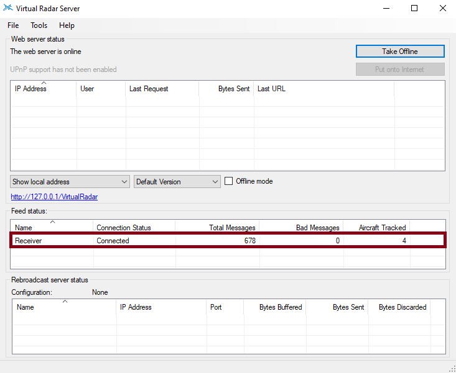Viewport: 456px width, 373px height.
Task: Open the File menu
Action: (x=13, y=25)
